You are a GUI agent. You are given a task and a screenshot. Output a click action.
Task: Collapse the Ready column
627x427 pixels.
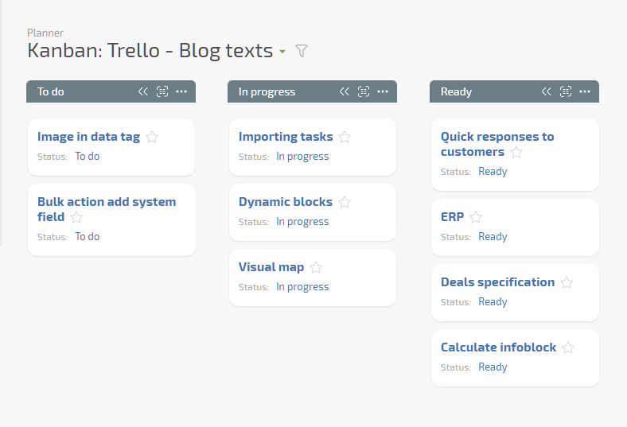click(546, 91)
